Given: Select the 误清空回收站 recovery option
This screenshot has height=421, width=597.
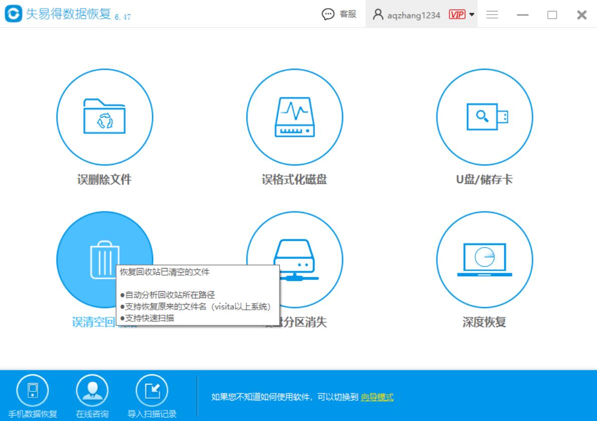Looking at the screenshot, I should (90, 246).
